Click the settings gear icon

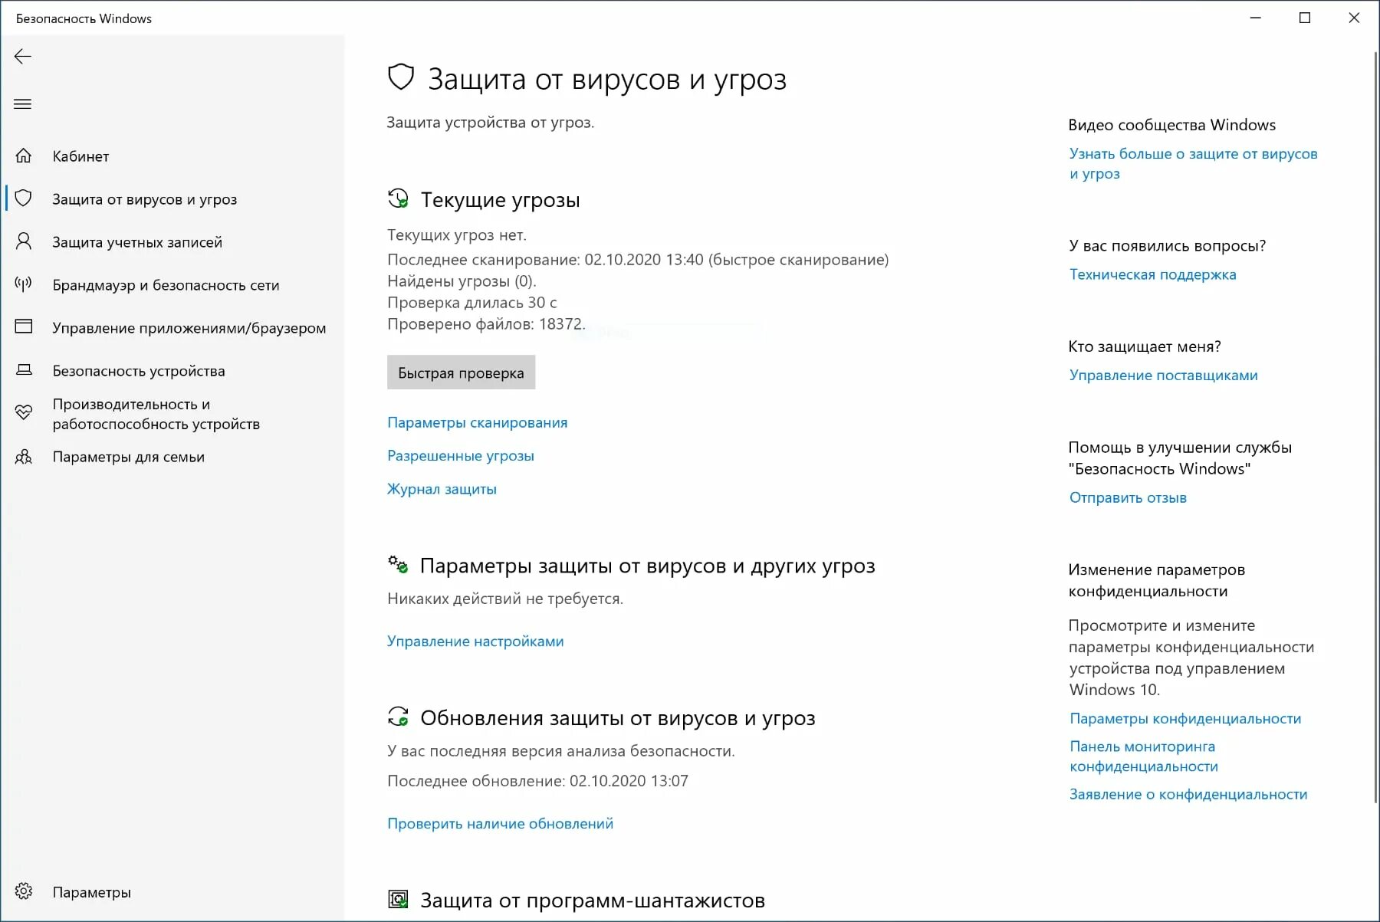(24, 891)
